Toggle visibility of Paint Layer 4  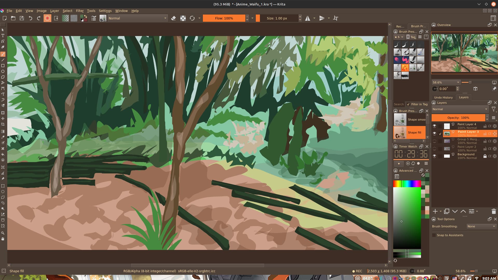coord(434,126)
